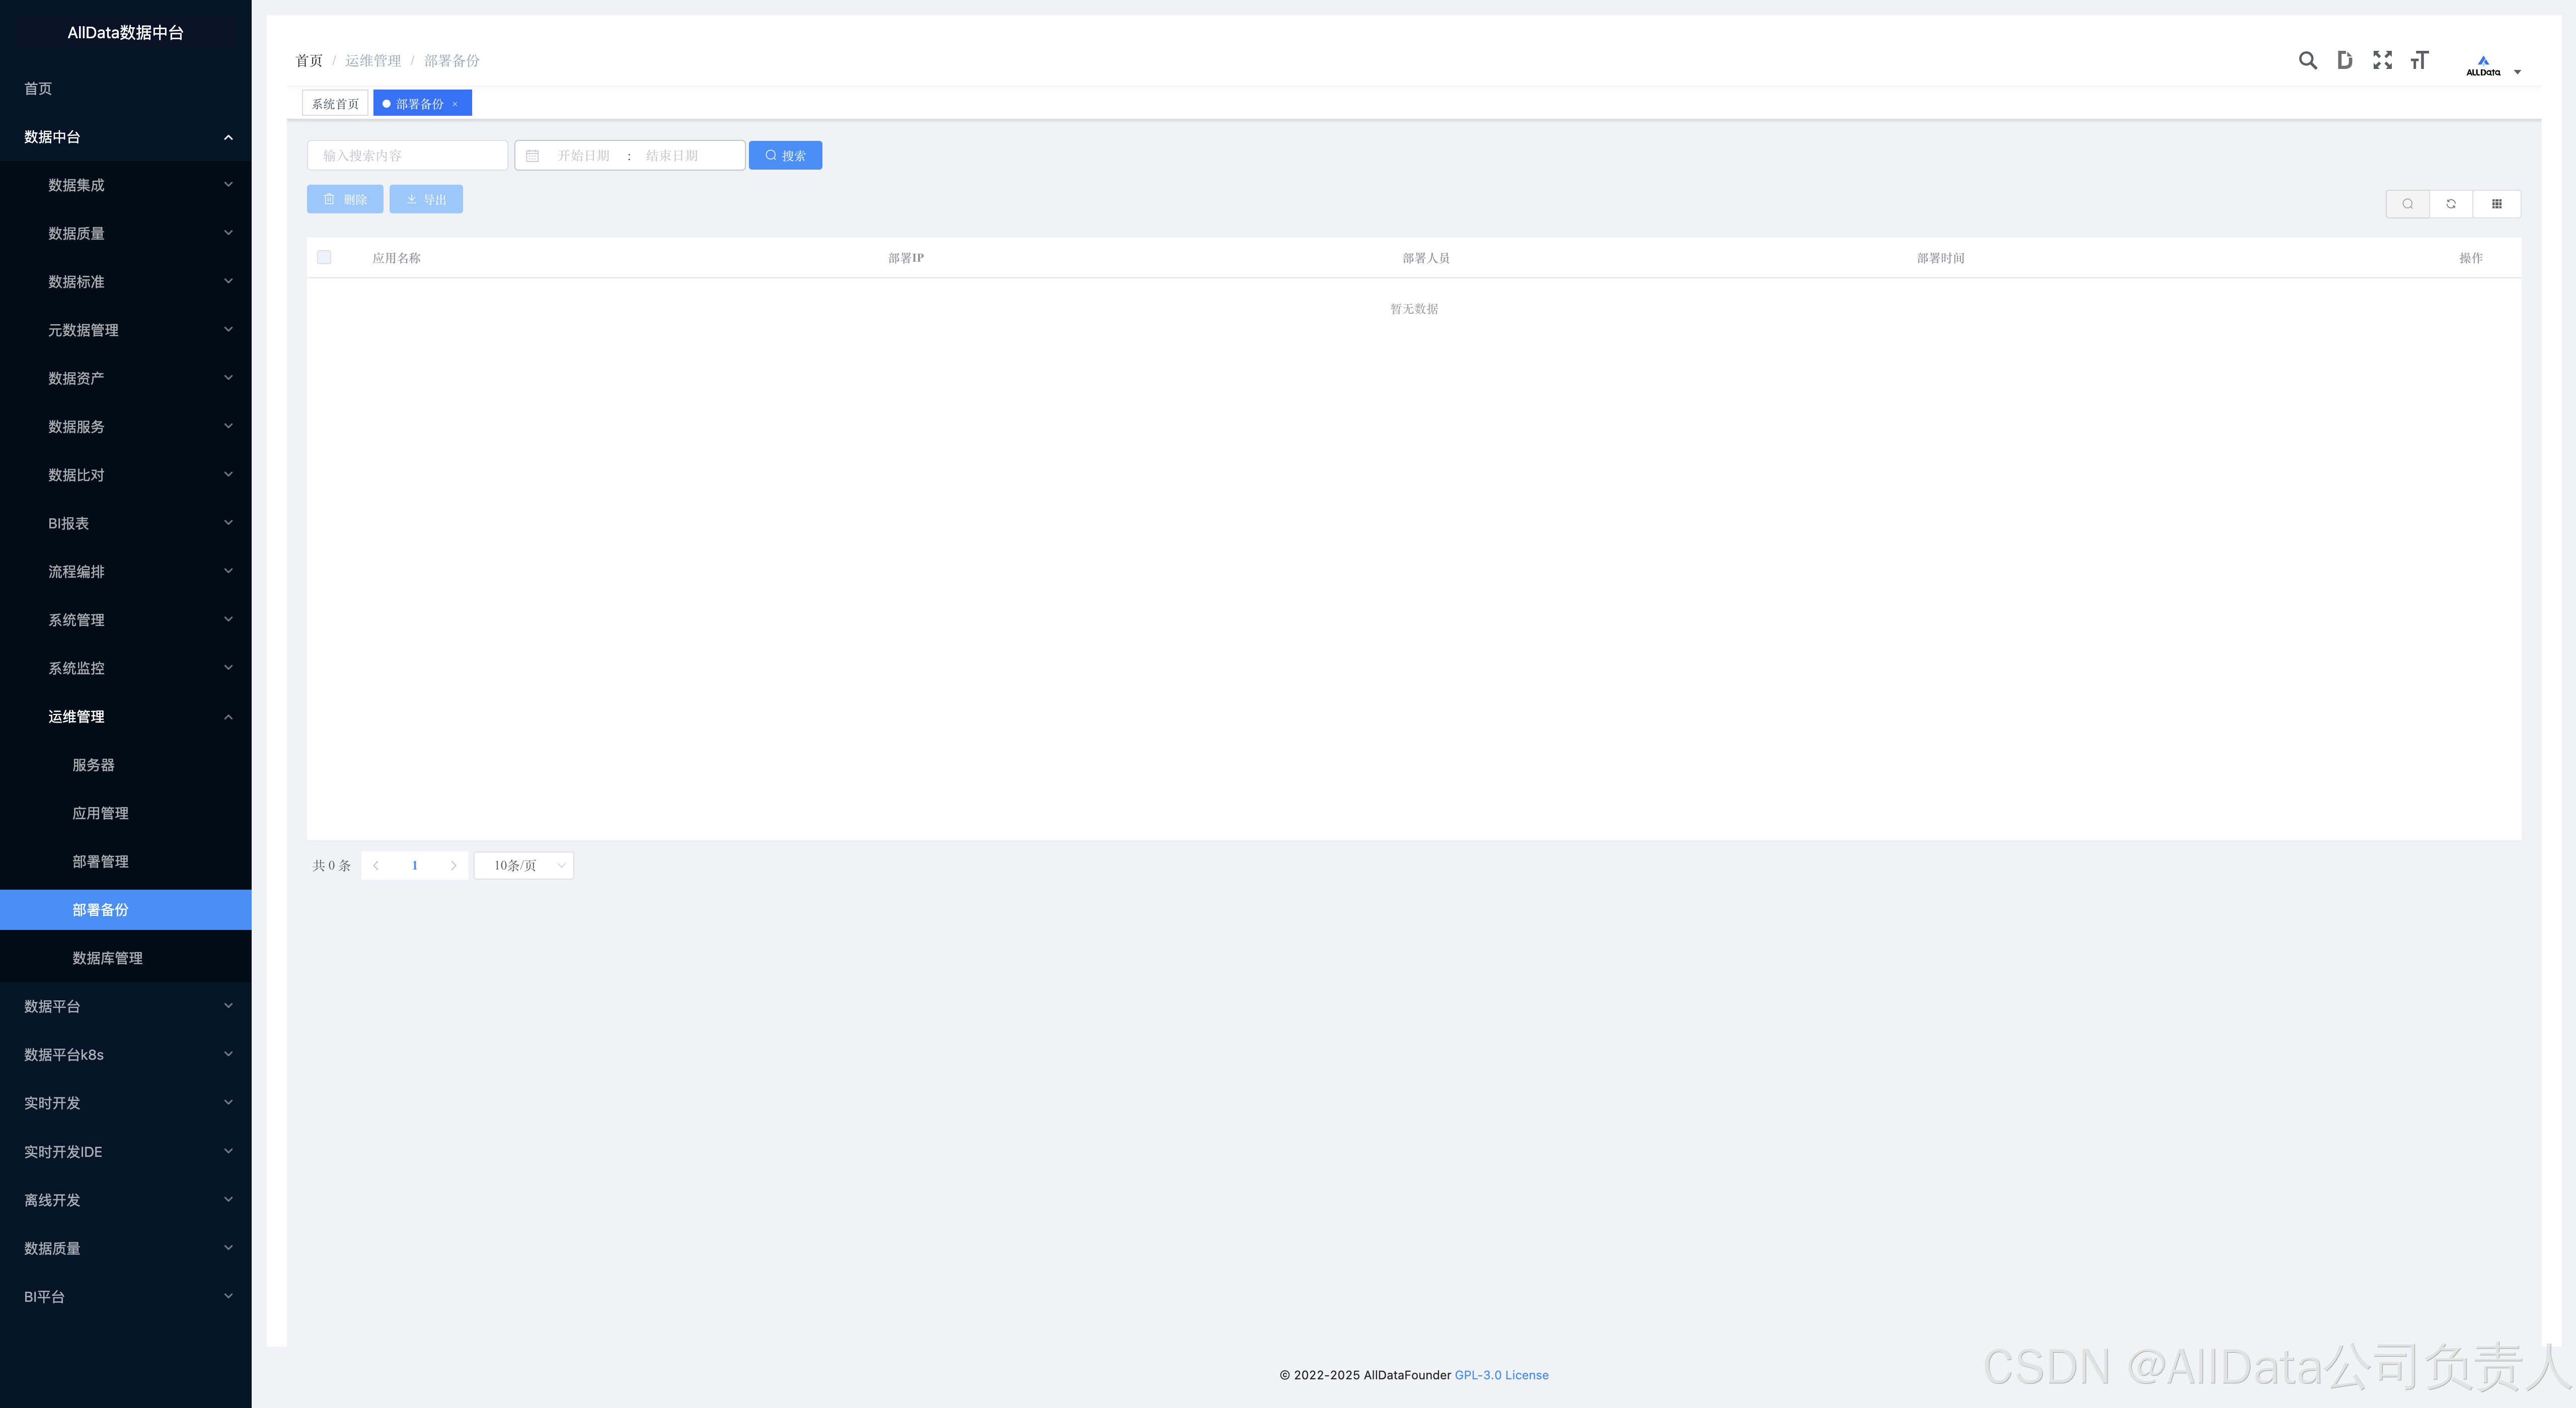Open the GPL-3.0 License link
2576x1408 pixels.
click(x=1501, y=1375)
